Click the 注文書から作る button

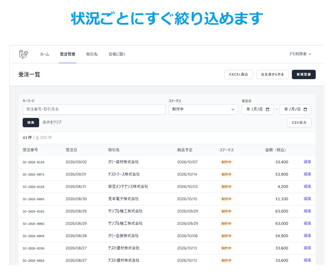coord(272,74)
